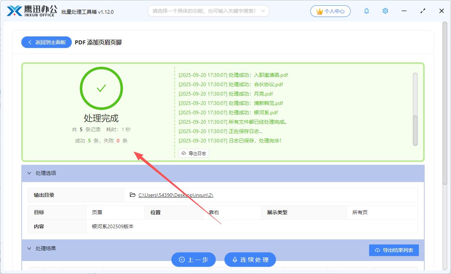Open the 个人中心 menu

330,11
